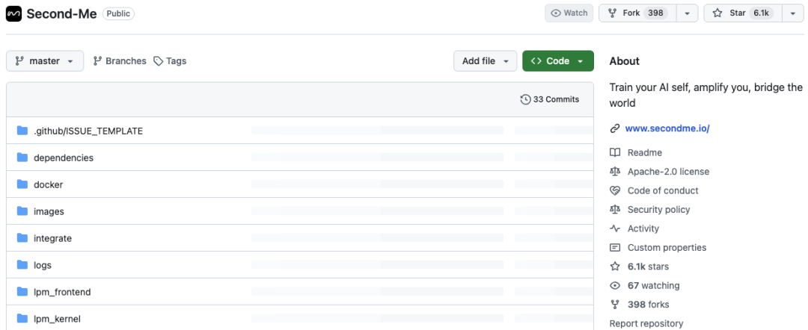The image size is (808, 330).
Task: Open the Code of conduct heart icon
Action: pyautogui.click(x=615, y=190)
